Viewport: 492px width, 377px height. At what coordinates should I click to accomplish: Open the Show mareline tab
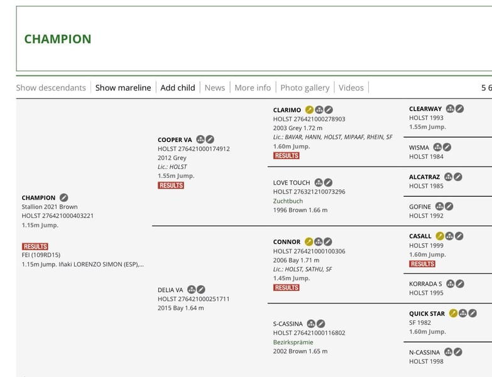(123, 87)
